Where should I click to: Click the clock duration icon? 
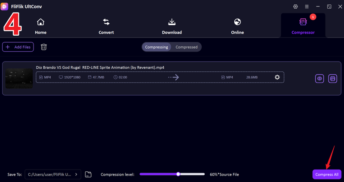(x=116, y=77)
